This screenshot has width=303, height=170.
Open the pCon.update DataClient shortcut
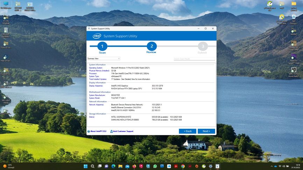pos(282,20)
